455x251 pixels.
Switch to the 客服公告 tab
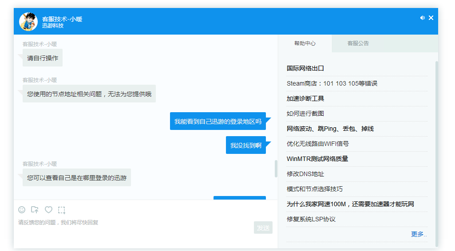click(358, 43)
